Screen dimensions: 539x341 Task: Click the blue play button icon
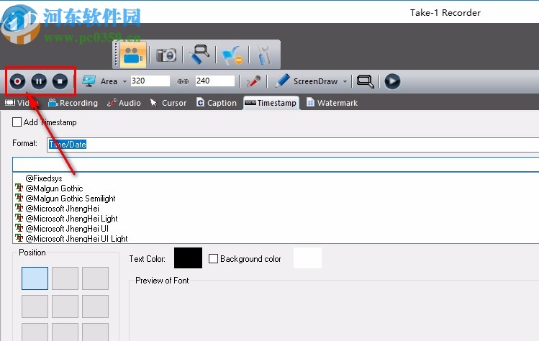click(392, 81)
